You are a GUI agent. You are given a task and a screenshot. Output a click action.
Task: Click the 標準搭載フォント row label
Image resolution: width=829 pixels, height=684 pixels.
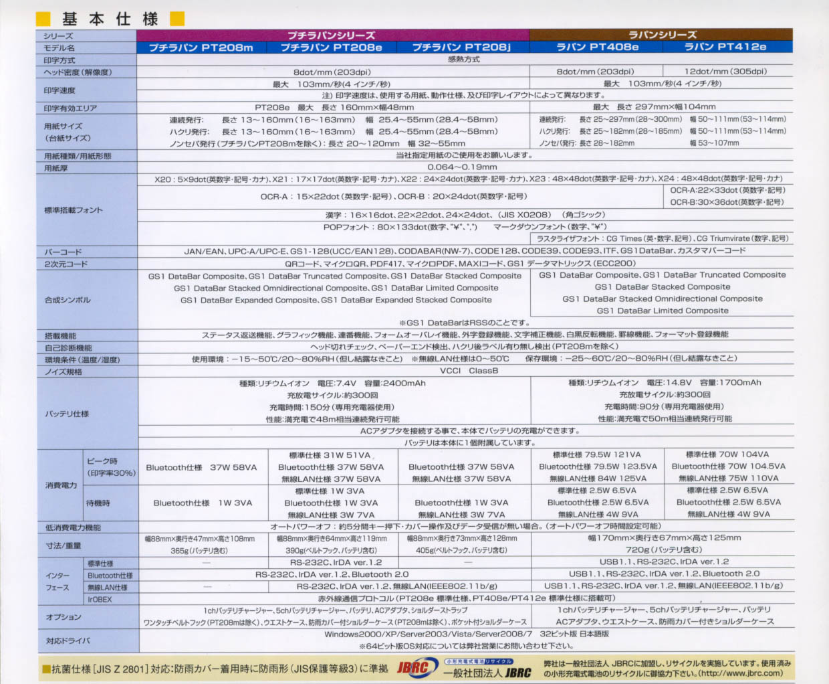tap(74, 210)
